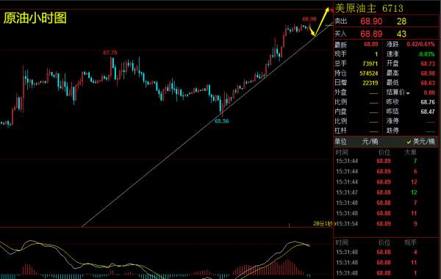Click the 涨停 label

point(392,121)
